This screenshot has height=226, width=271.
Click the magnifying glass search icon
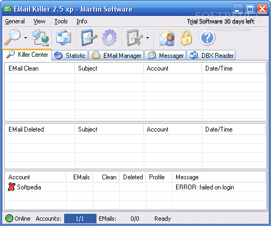(x=12, y=37)
